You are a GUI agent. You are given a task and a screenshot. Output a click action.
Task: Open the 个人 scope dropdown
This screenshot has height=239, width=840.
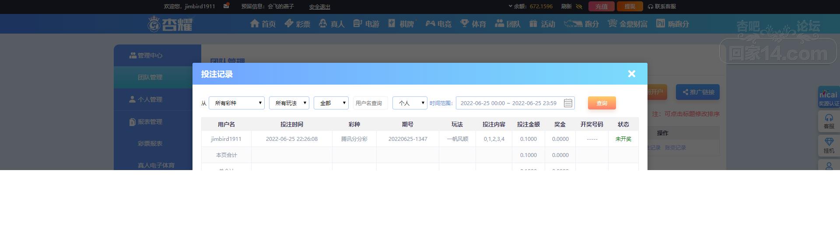[x=410, y=103]
